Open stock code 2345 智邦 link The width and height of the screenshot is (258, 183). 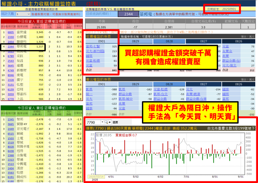click(11, 119)
